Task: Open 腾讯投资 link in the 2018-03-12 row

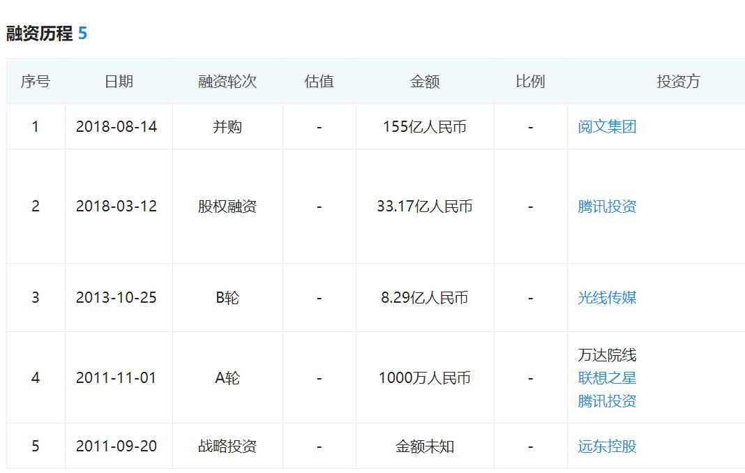Action: (607, 207)
